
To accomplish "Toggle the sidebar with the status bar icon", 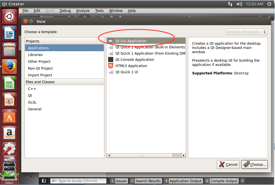I will 44,181.
